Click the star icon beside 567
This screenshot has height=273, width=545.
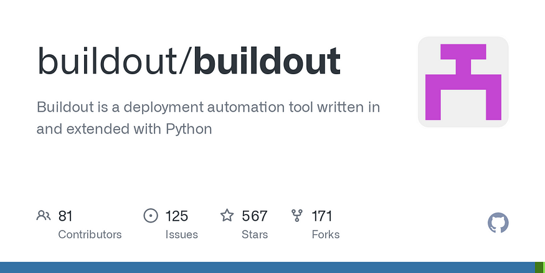(227, 215)
